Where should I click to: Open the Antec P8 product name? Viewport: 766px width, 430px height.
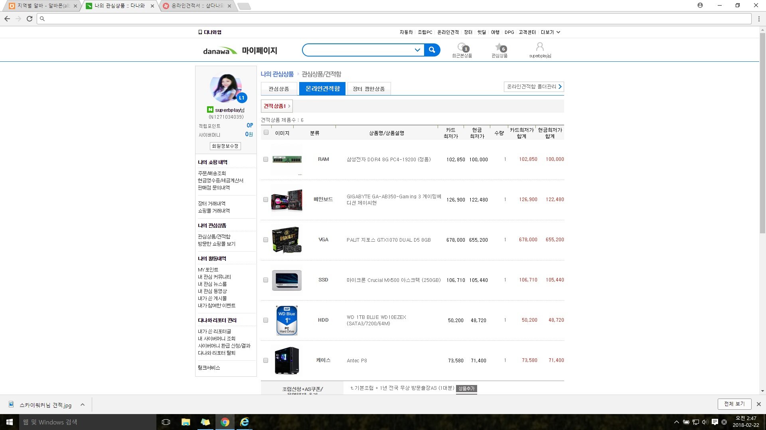(357, 360)
